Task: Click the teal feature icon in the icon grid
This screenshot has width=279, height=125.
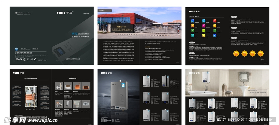Action: click(193, 35)
